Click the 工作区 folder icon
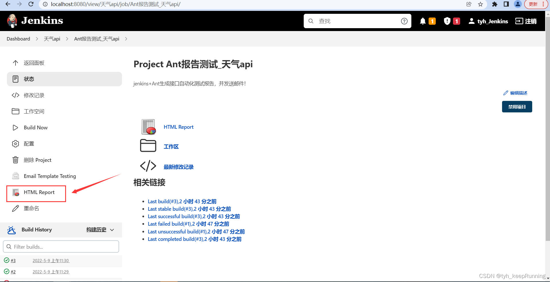 pos(148,145)
